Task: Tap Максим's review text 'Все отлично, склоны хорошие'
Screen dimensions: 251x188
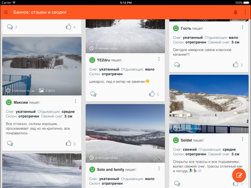Action: [32, 124]
